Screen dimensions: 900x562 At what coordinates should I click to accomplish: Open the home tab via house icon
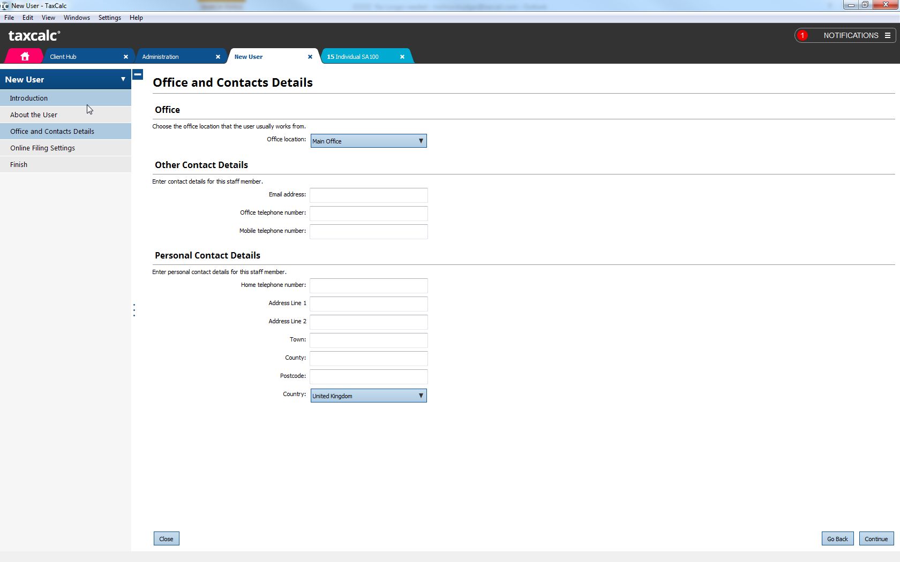(x=24, y=56)
